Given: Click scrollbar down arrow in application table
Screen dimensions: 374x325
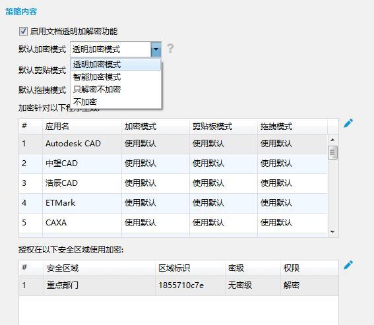Looking at the screenshot, I should [x=332, y=231].
